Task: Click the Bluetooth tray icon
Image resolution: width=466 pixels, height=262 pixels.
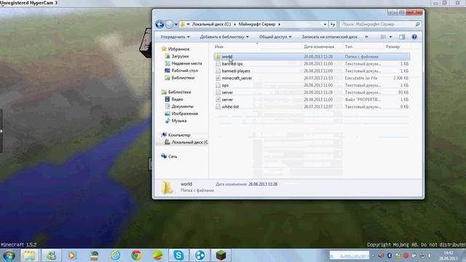Action: 390,255
